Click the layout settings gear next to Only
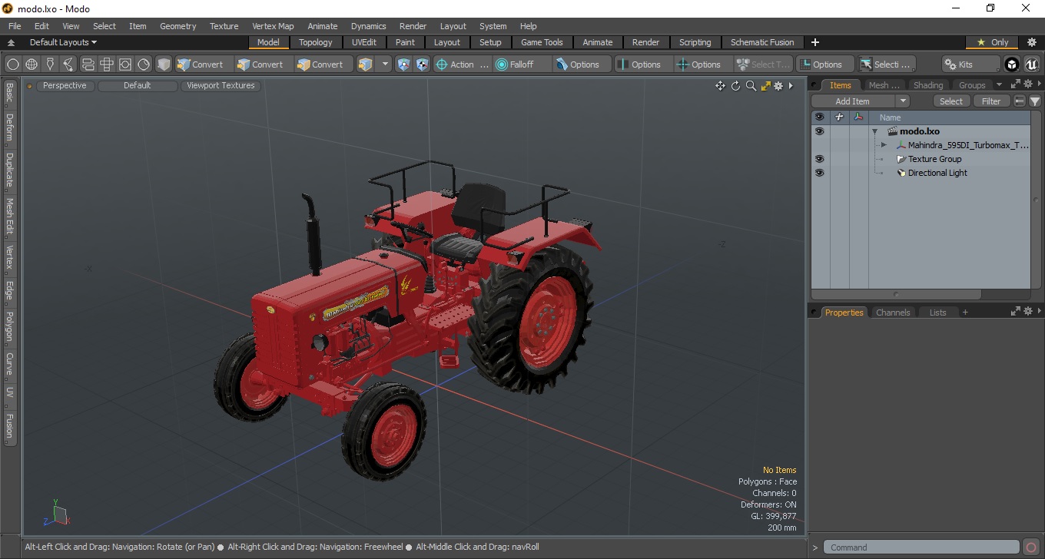This screenshot has height=559, width=1045. tap(1032, 42)
